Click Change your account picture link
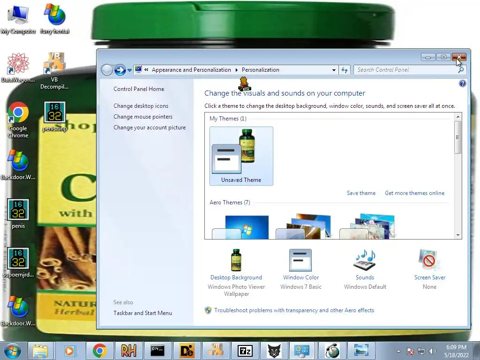Image resolution: width=480 pixels, height=360 pixels. [x=150, y=127]
